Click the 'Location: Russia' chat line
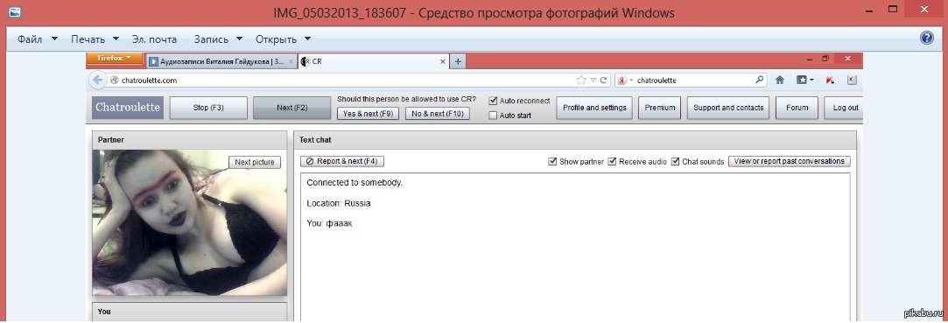 click(x=339, y=203)
